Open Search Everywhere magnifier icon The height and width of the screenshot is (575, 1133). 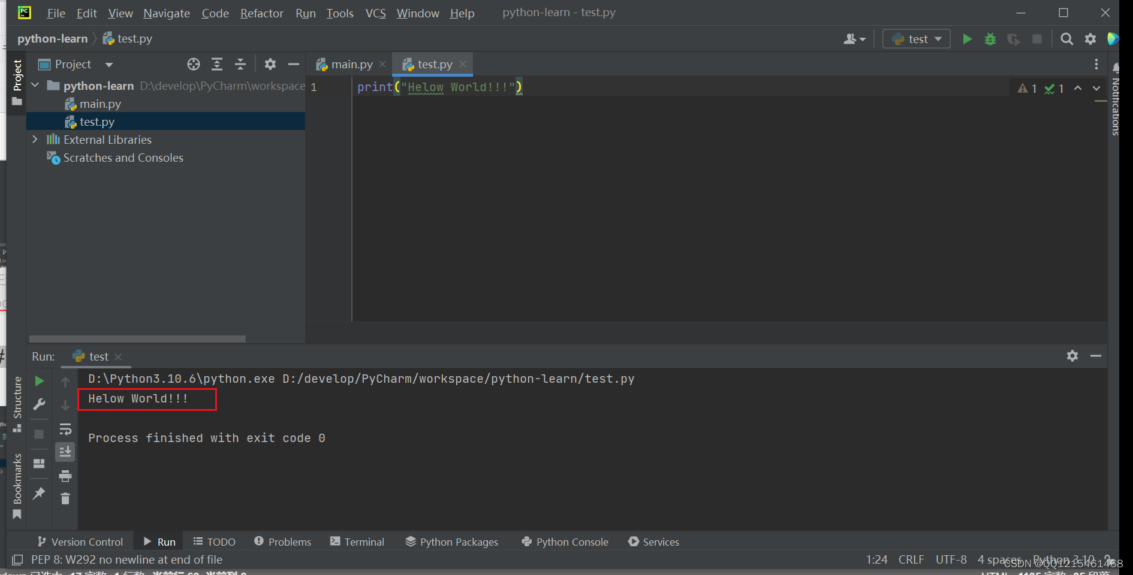pyautogui.click(x=1066, y=39)
